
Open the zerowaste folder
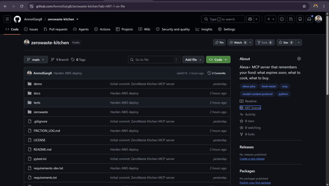tap(41, 112)
